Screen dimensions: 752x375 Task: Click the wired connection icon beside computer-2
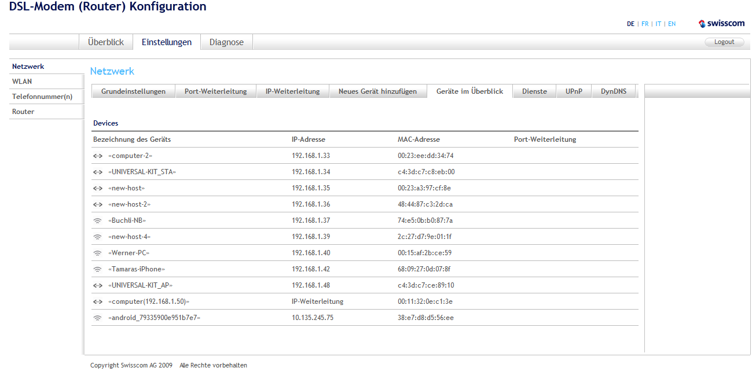97,156
